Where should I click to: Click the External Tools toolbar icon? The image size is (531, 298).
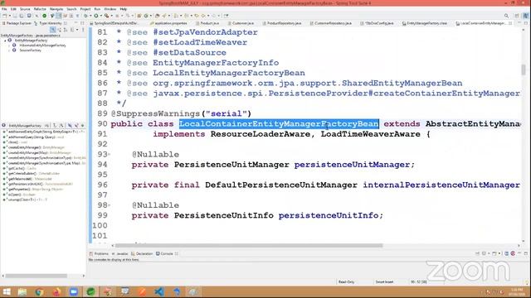107,16
